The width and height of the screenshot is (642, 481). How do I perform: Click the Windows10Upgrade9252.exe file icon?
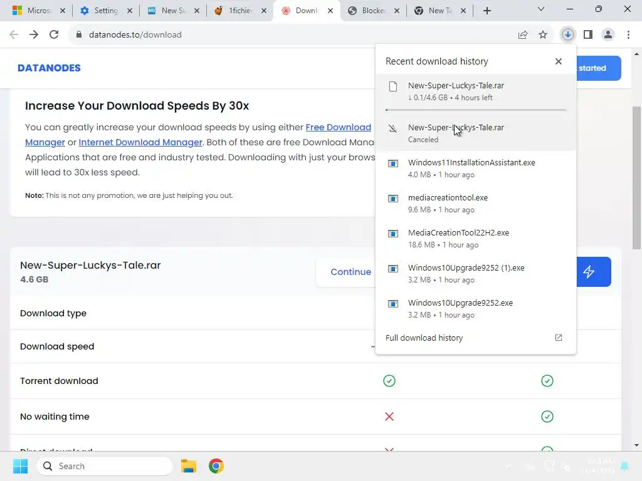pos(393,304)
